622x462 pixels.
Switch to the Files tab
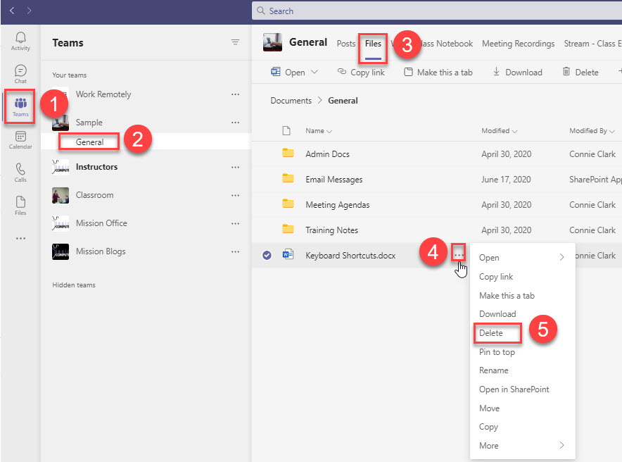(373, 44)
